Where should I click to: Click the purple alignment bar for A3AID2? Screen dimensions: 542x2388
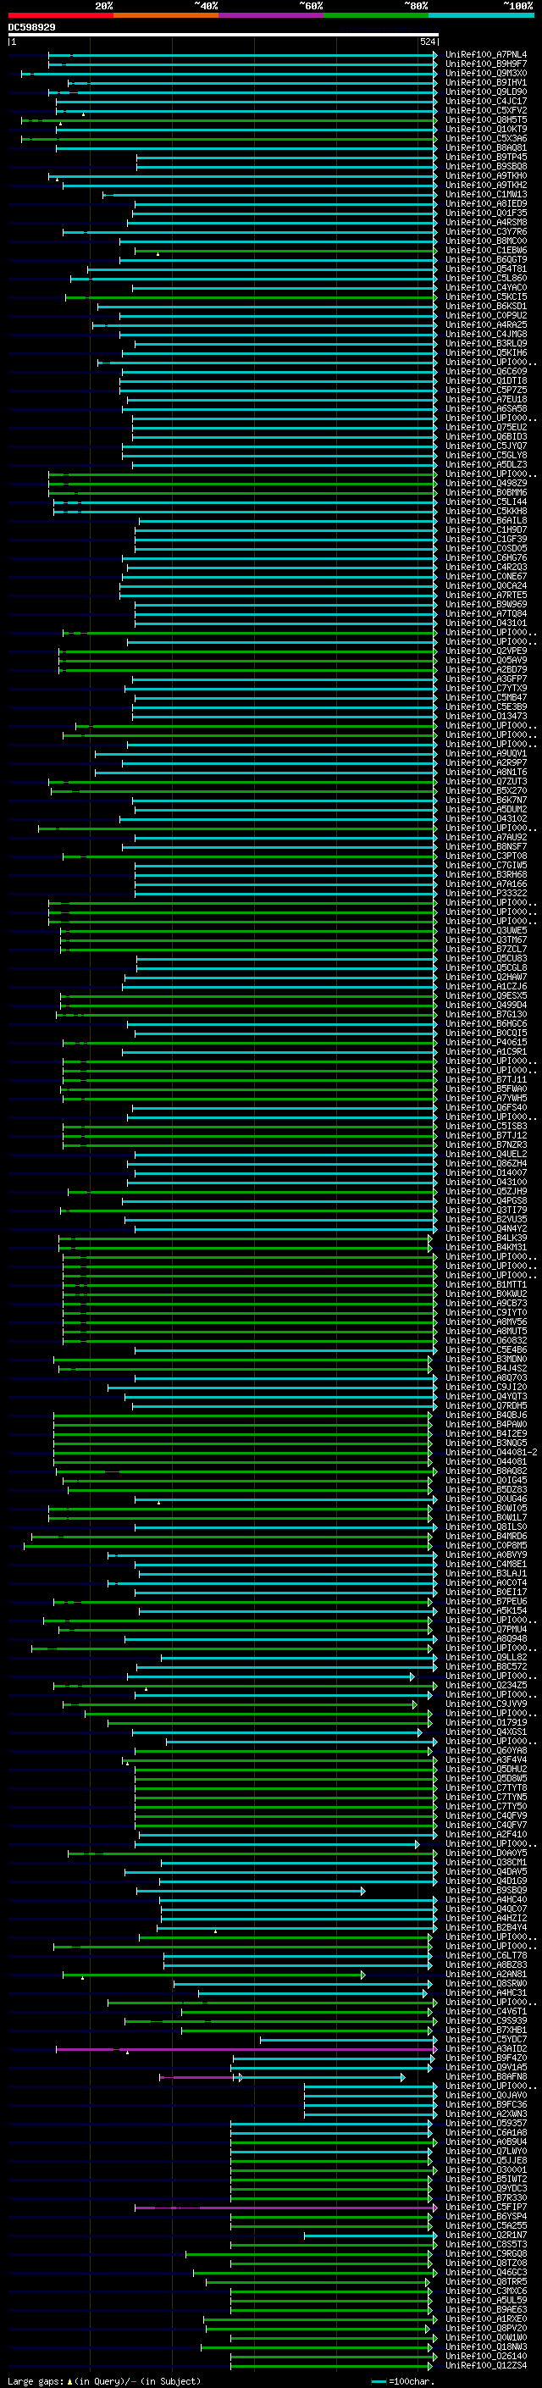pyautogui.click(x=246, y=2048)
